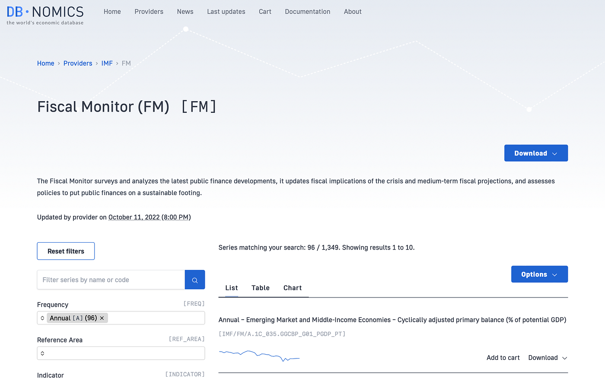
Task: Click the [INDICATOR] code label
Action: point(185,375)
